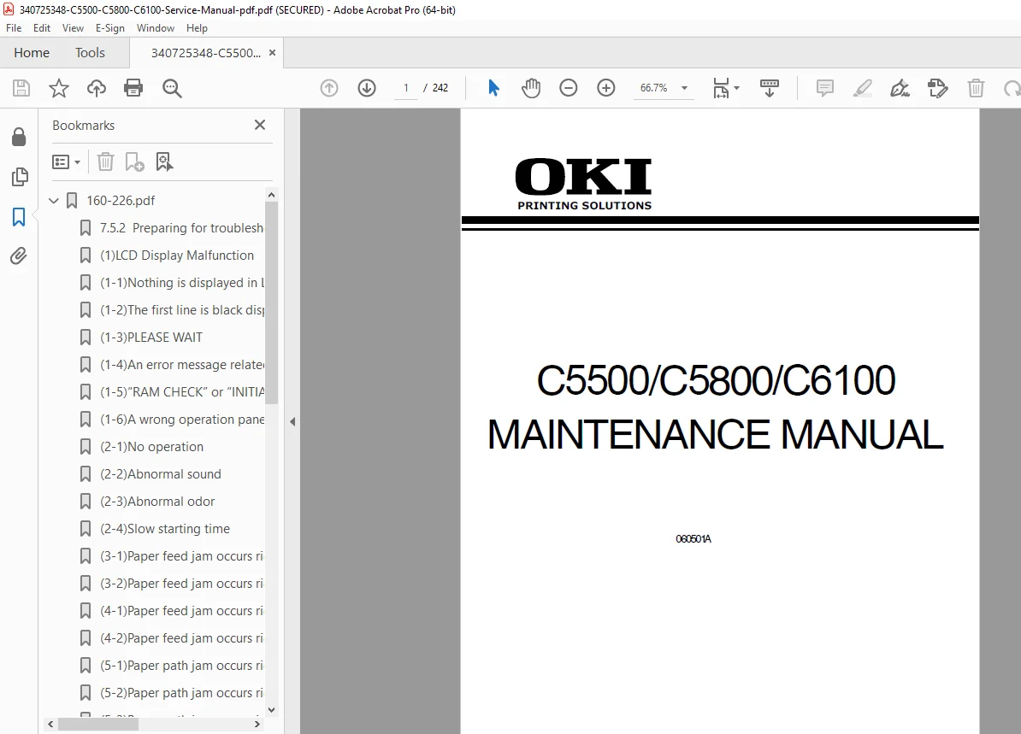Screen dimensions: 1021x734
Task: Open the Edit menu
Action: pyautogui.click(x=42, y=28)
